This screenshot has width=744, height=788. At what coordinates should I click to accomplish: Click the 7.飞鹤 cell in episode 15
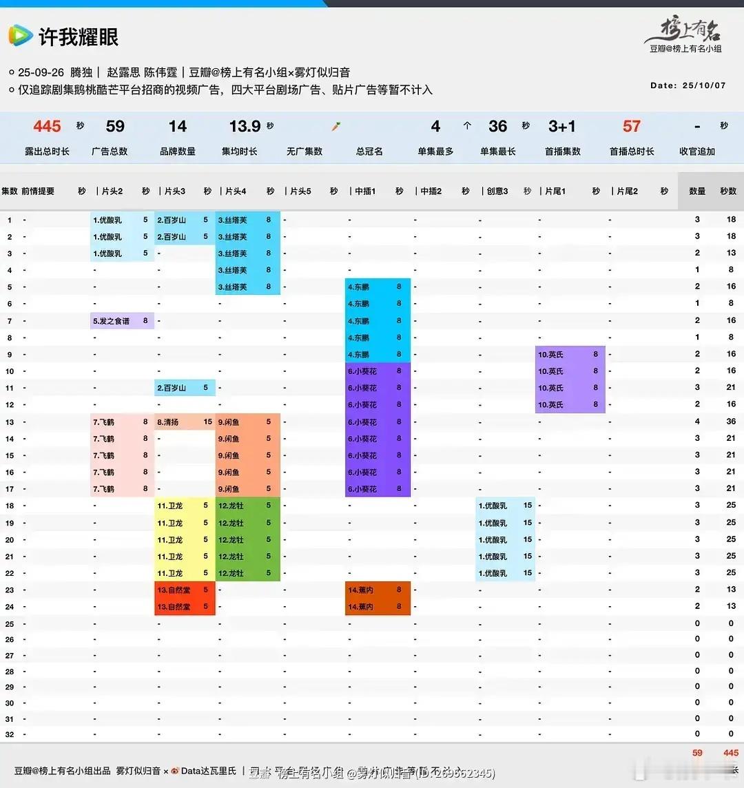122,455
